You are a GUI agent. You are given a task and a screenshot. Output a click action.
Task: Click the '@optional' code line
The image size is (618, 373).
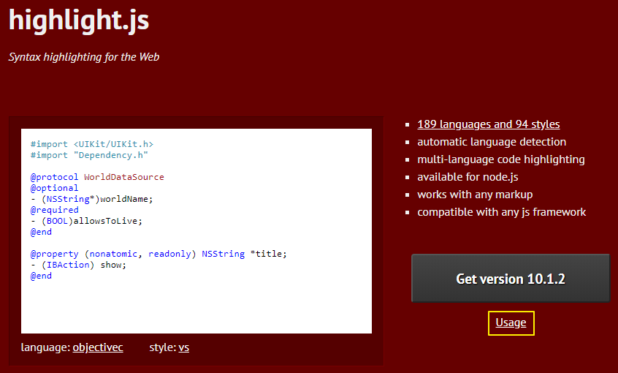54,188
